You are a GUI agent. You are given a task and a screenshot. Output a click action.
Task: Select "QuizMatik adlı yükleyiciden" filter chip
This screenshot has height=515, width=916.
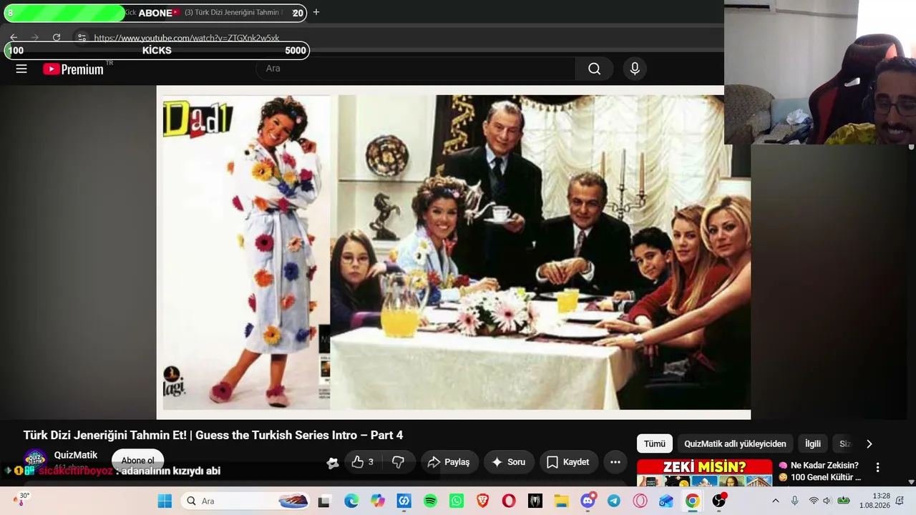pyautogui.click(x=735, y=443)
